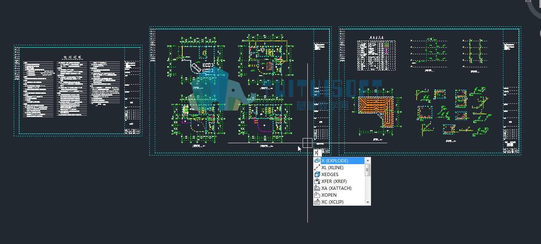
Task: Select the XC (XCLIP) command icon
Action: [x=317, y=202]
